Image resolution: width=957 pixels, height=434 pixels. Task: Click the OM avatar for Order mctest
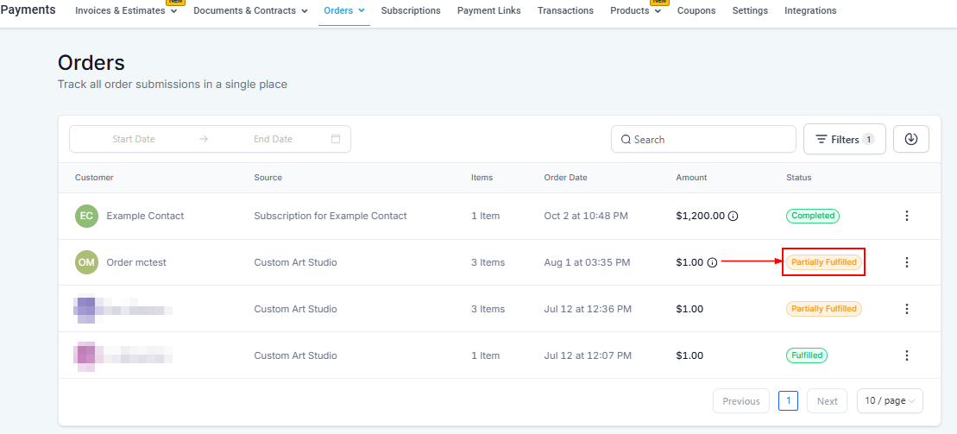pos(86,262)
